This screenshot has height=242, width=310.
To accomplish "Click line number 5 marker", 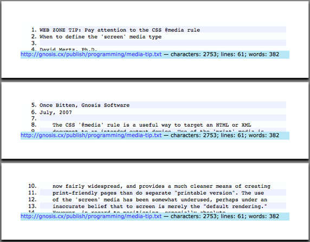I will [34, 105].
